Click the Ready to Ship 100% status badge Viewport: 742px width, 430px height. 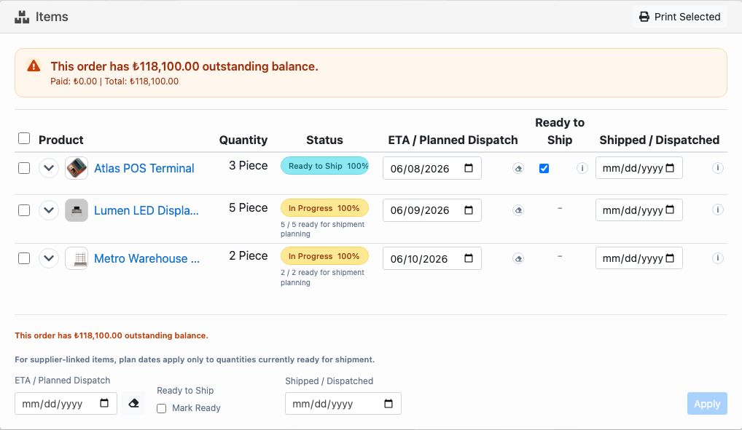tap(324, 166)
